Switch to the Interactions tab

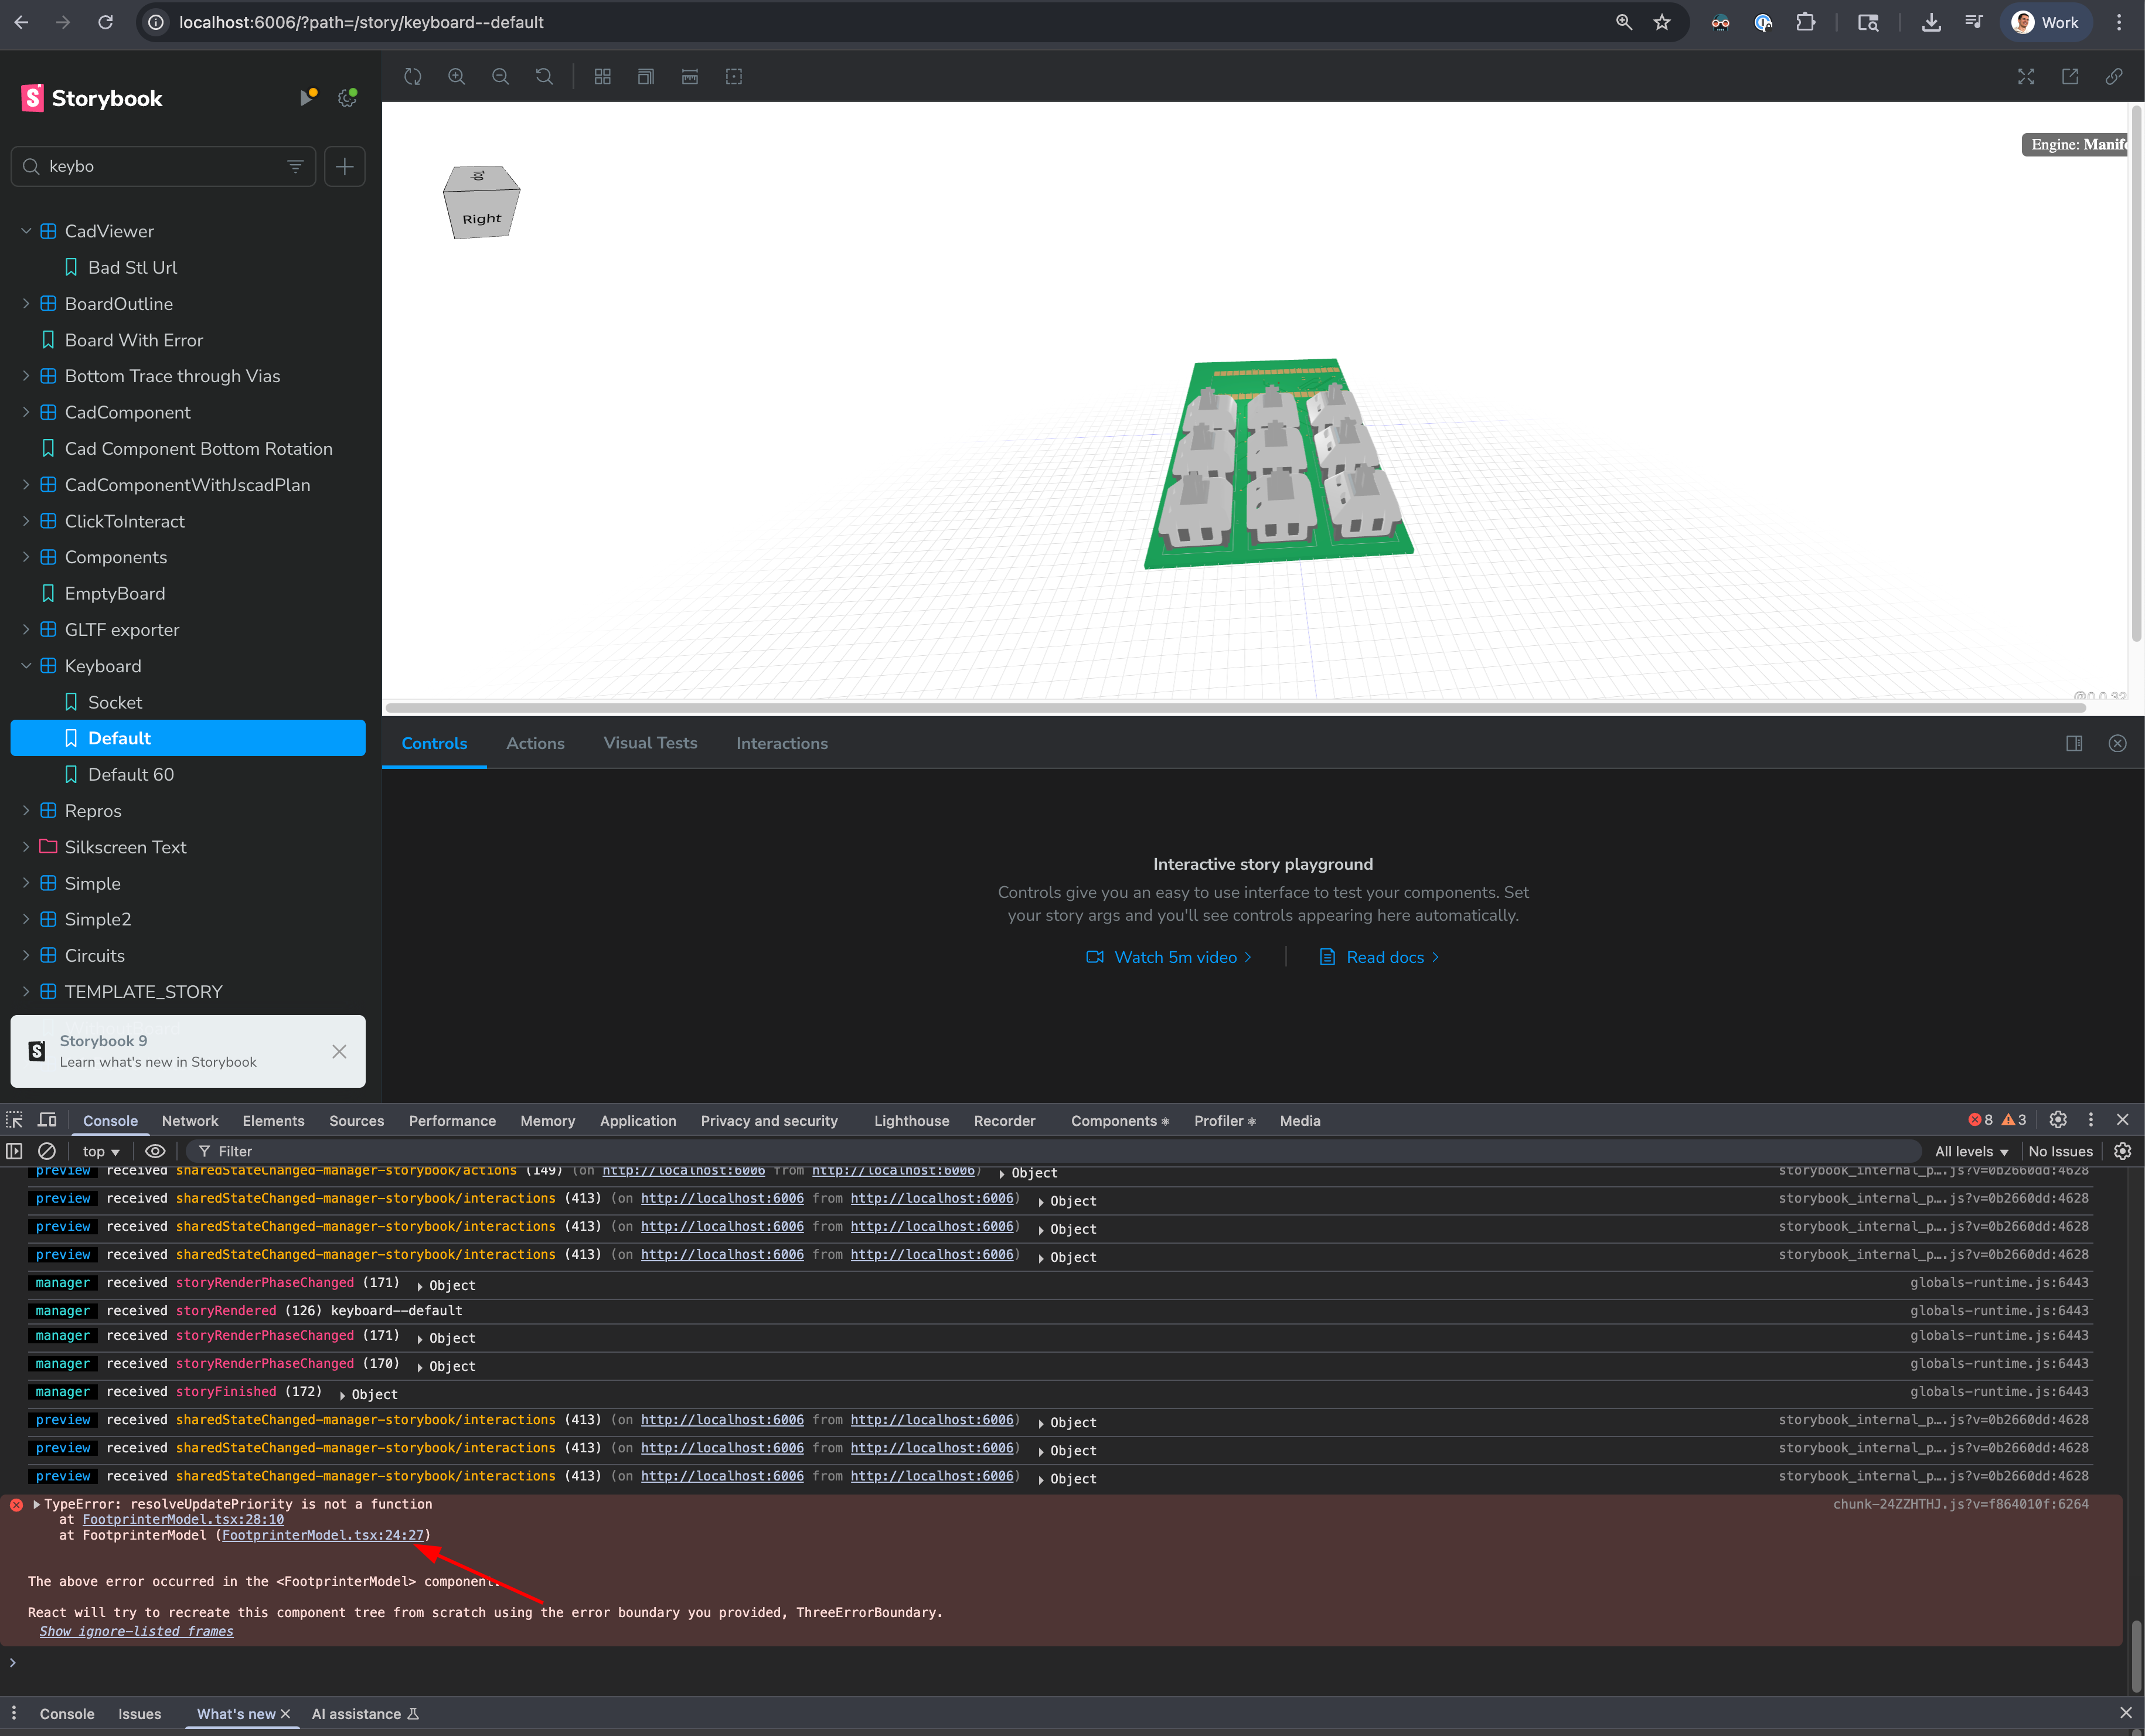pyautogui.click(x=781, y=743)
